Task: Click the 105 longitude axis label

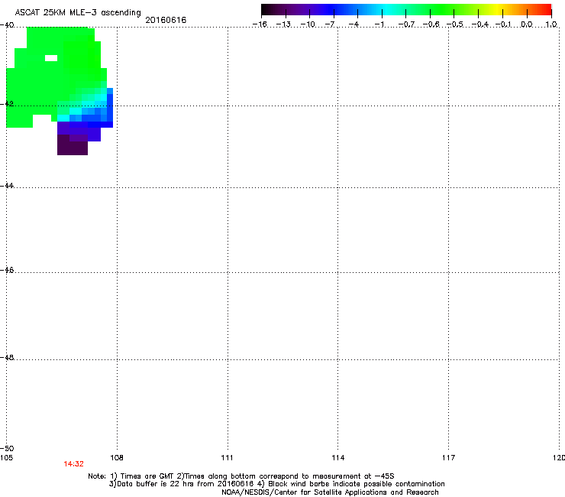Action: (x=6, y=458)
